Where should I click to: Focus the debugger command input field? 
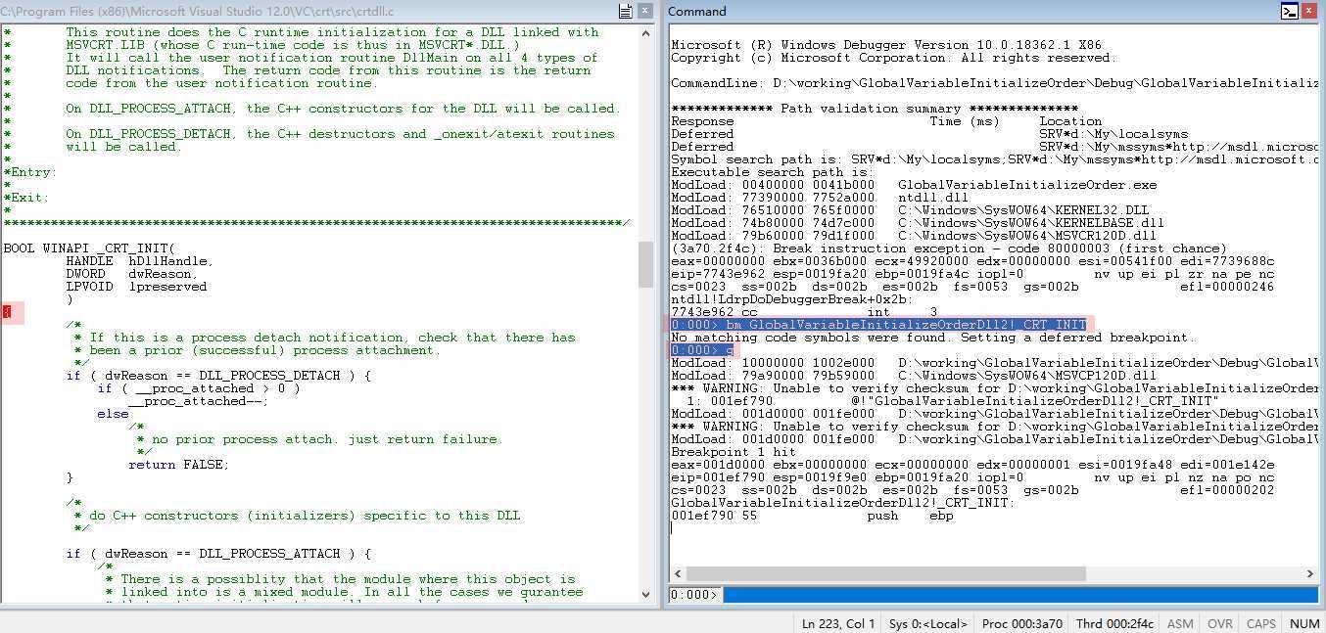click(x=1019, y=595)
